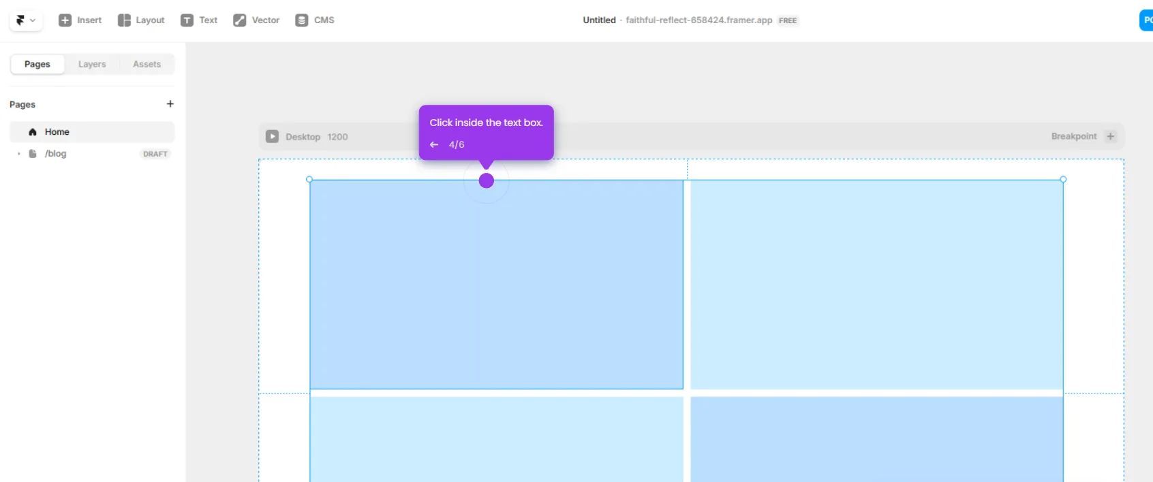Click the FREE plan badge

(788, 20)
